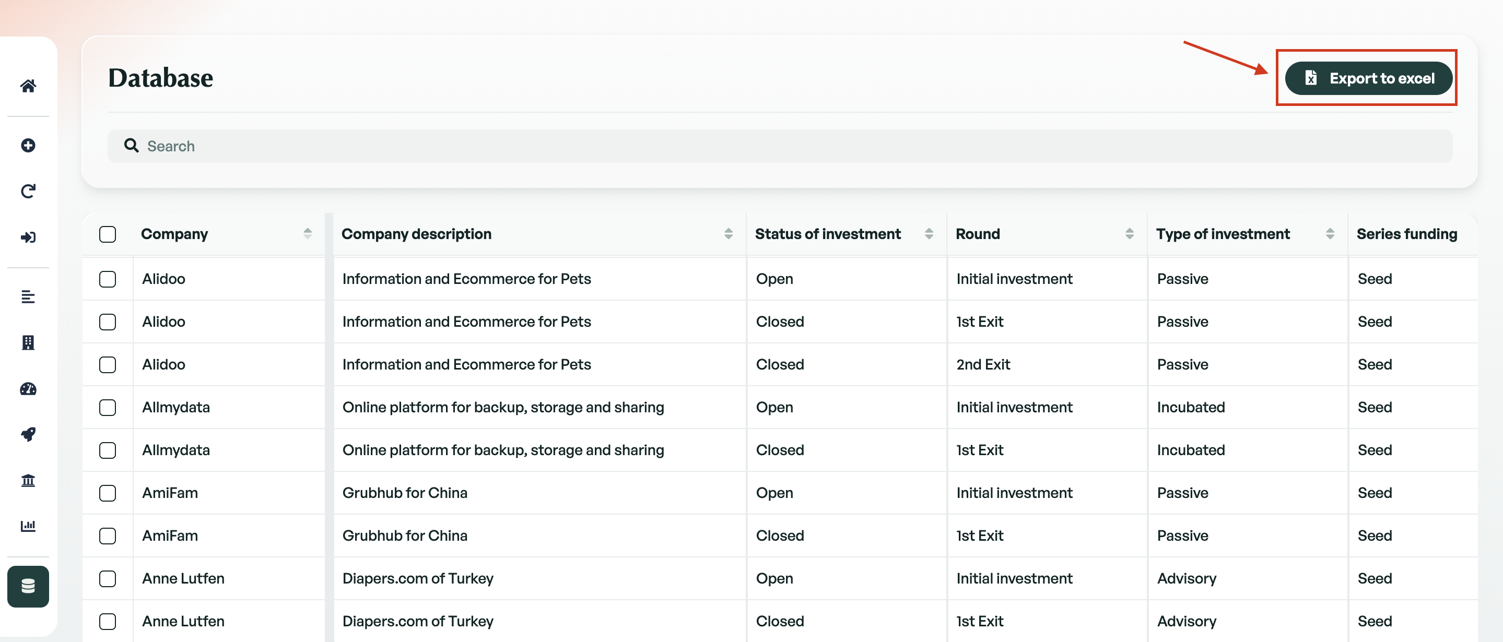Select Anne Lutfen name in Open row
The height and width of the screenshot is (642, 1503).
click(183, 578)
